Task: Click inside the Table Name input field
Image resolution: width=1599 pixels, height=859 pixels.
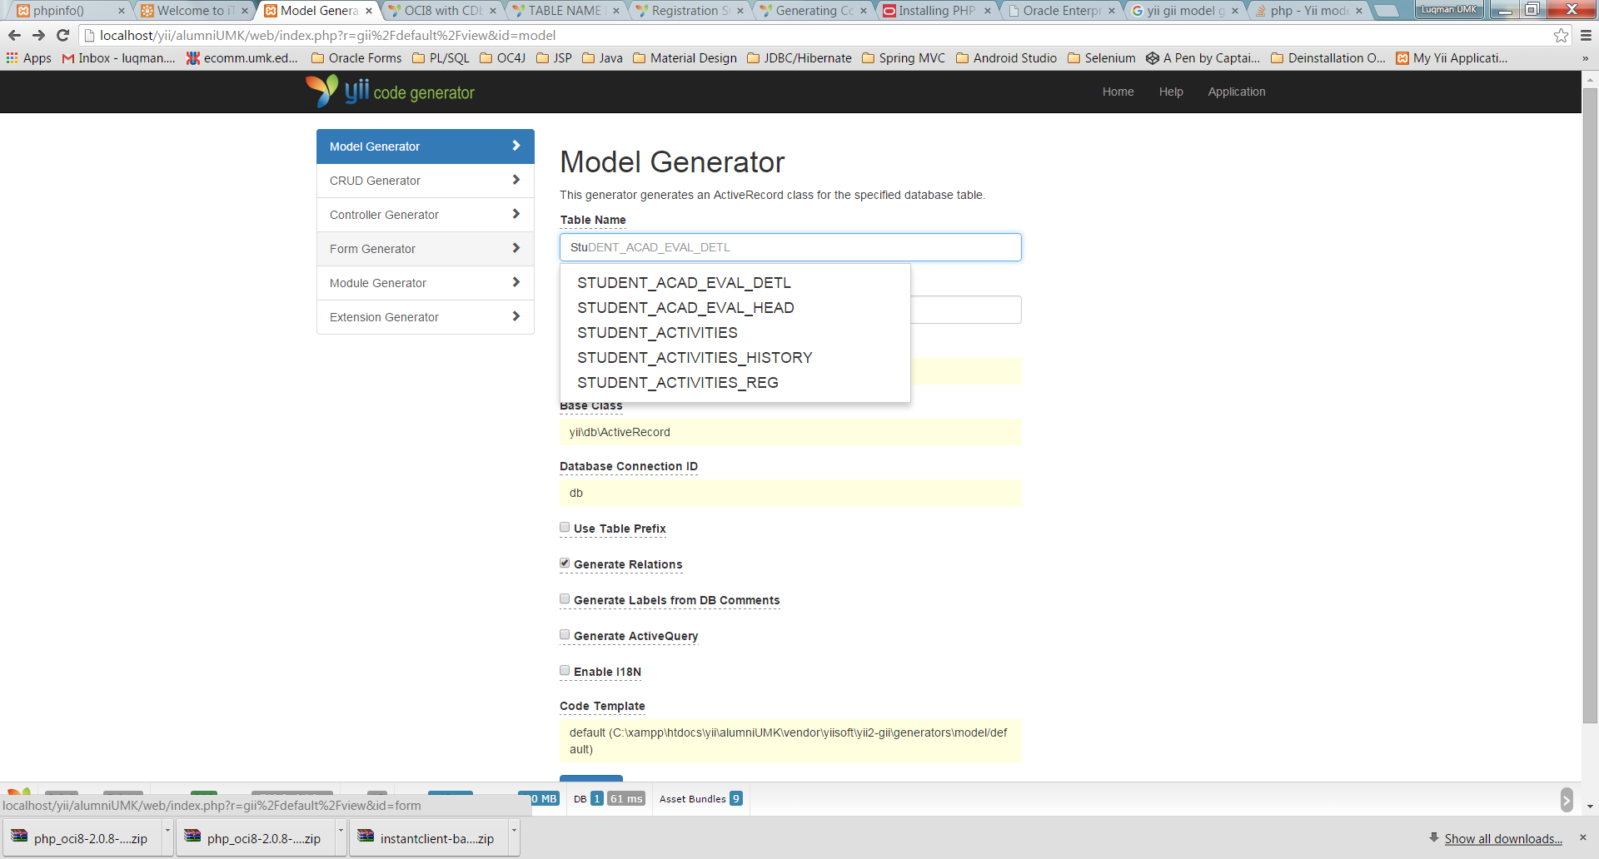Action: (x=790, y=247)
